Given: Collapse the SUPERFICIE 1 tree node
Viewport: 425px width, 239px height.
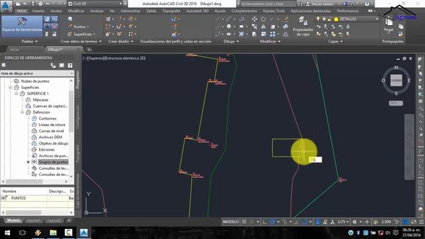Looking at the screenshot, I should coord(17,94).
